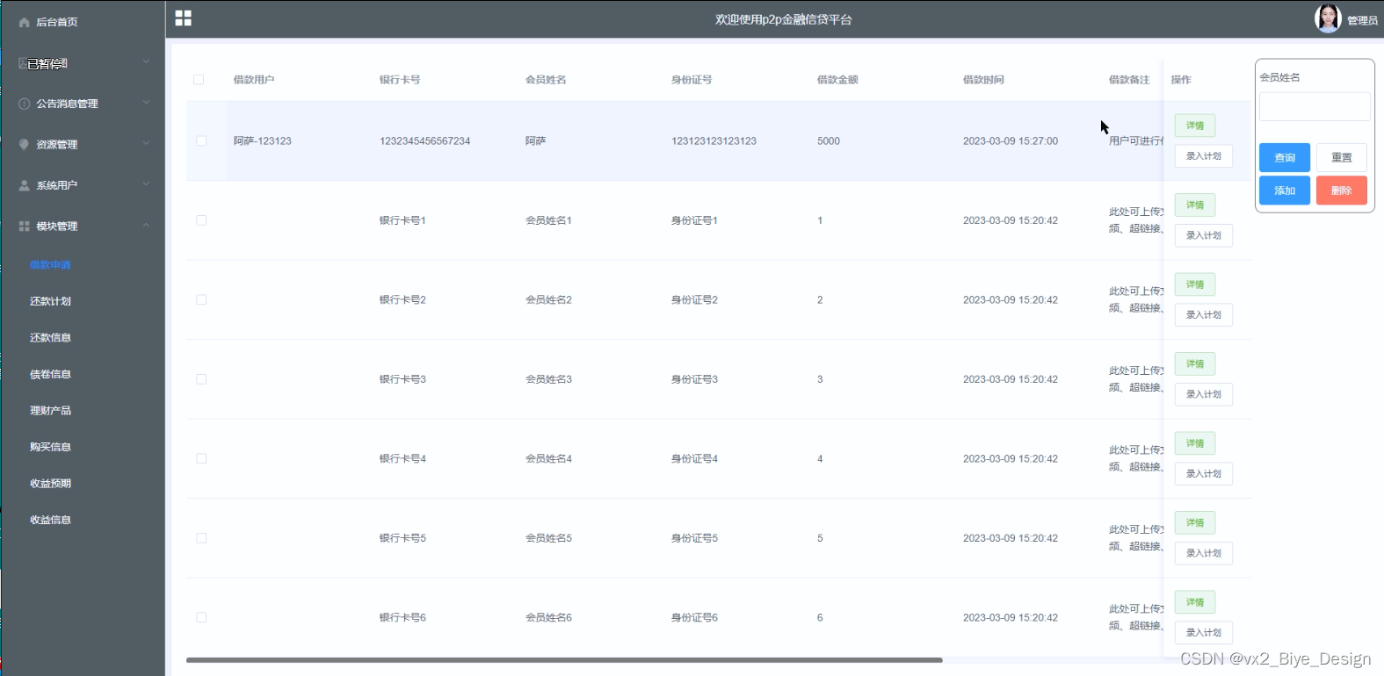This screenshot has height=676, width=1384.
Task: Click 详情 for the 银行卡号5 row
Action: click(x=1195, y=522)
